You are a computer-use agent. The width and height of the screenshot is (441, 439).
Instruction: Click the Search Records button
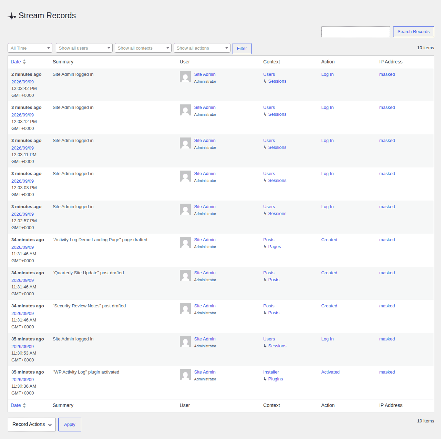point(413,32)
